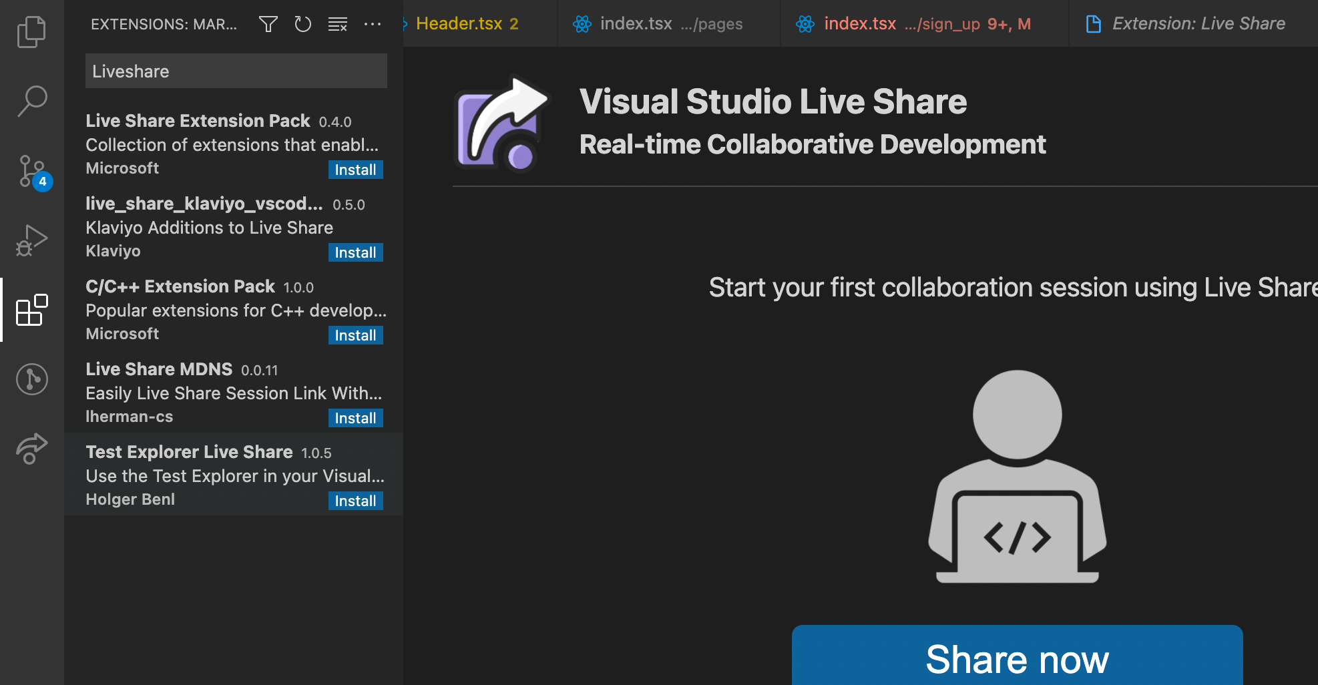
Task: Select the Extension: Live Share tab
Action: click(1194, 24)
